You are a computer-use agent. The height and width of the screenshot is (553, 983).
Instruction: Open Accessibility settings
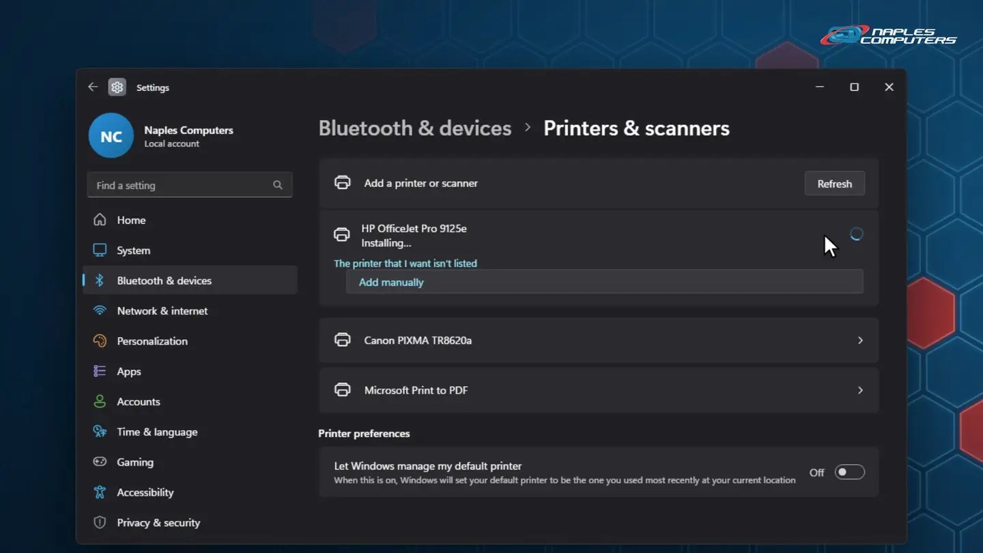click(190, 492)
